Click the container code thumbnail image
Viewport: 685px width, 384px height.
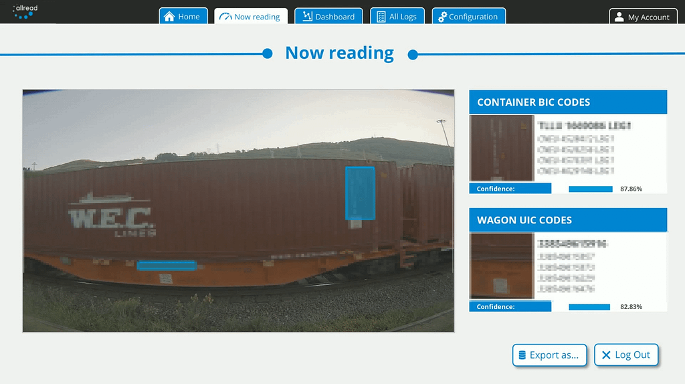tap(502, 148)
